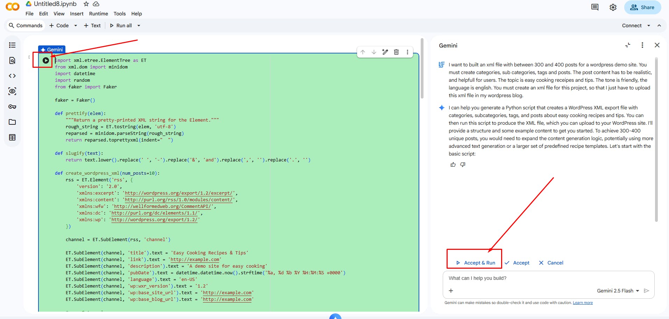Open the Gemini 2.5 Flash model selector
669x319 pixels.
[618, 291]
